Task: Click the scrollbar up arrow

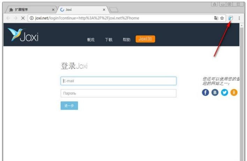Action: click(242, 25)
